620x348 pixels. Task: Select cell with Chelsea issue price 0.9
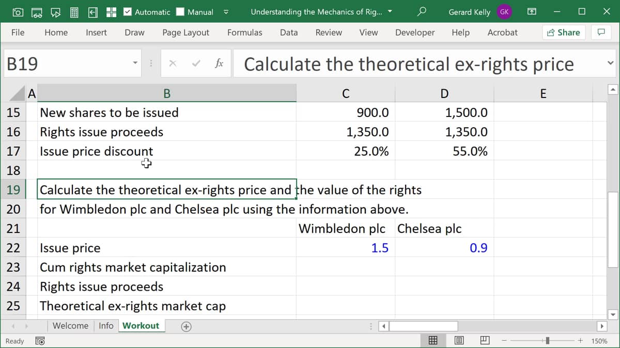point(444,248)
